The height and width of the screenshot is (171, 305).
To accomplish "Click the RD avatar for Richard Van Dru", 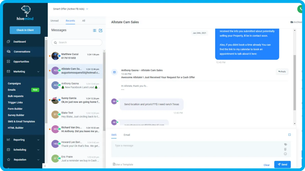I will [55, 129].
